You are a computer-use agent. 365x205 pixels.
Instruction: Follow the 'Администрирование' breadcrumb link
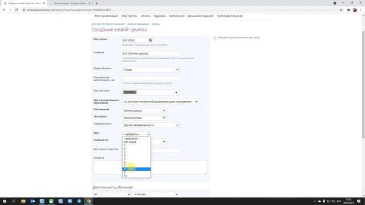pos(138,24)
